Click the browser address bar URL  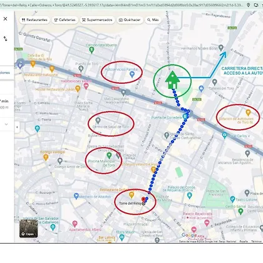tap(121, 5)
